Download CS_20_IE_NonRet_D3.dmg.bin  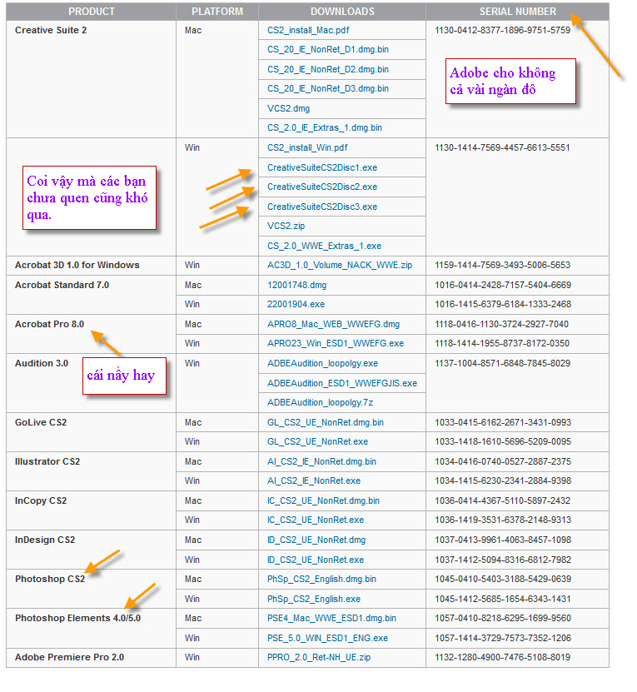click(328, 89)
